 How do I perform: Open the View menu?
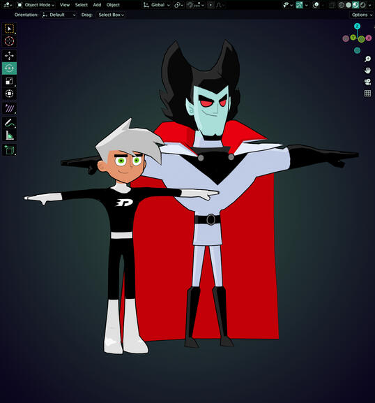click(65, 5)
